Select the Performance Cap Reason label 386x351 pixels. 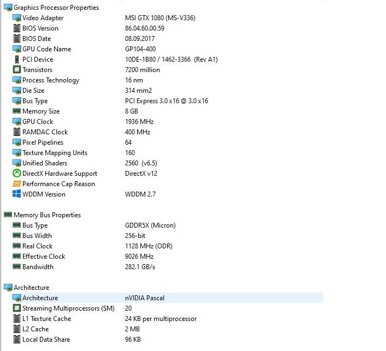point(58,184)
